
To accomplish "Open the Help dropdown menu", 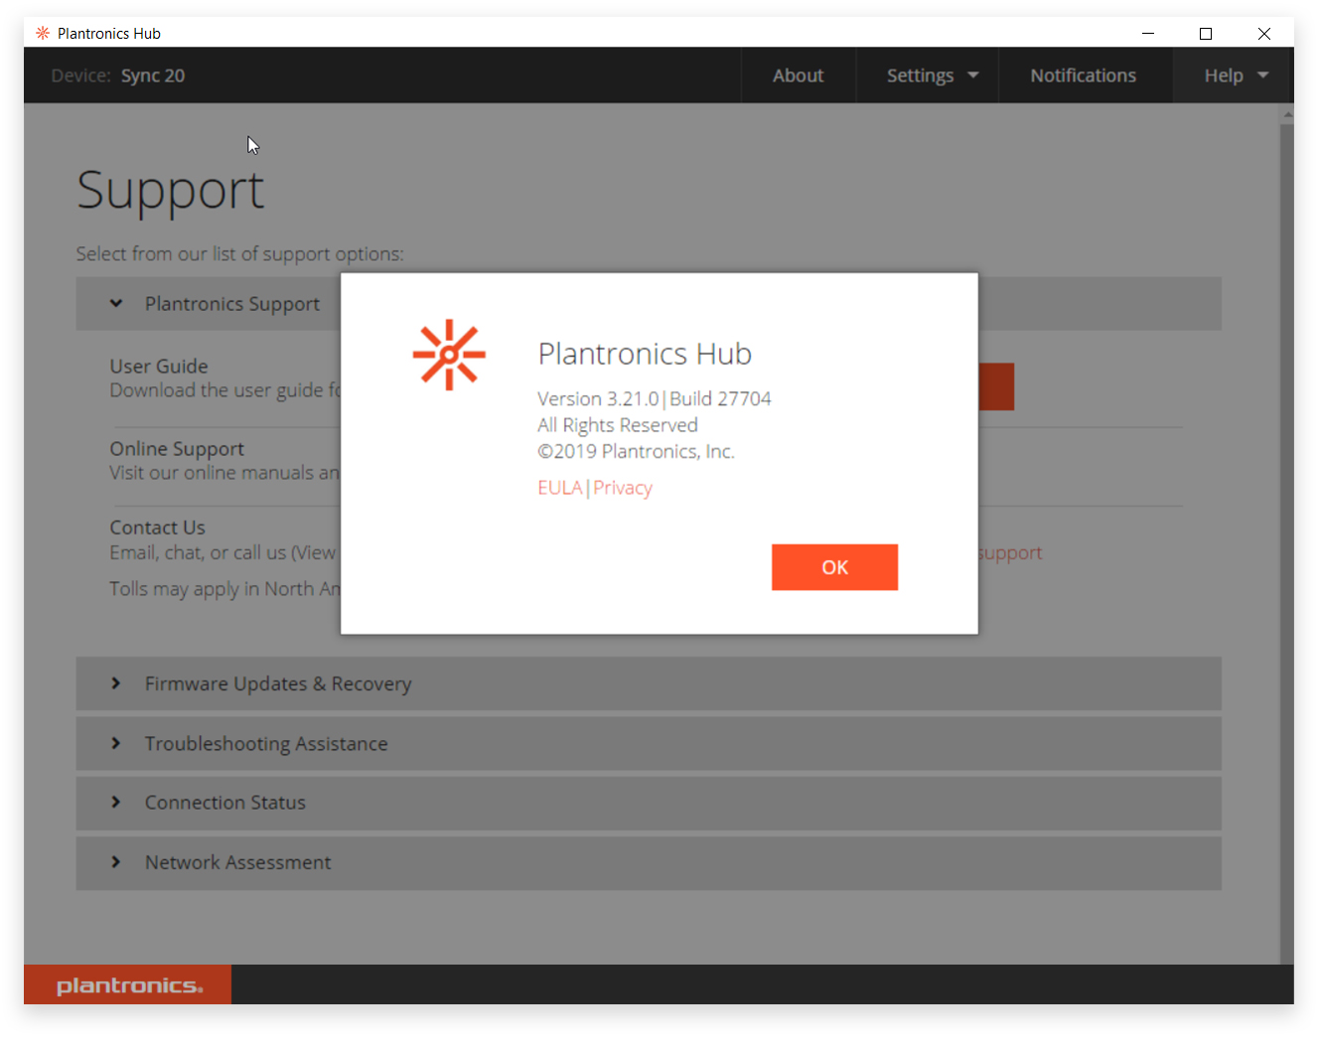I will coord(1235,75).
